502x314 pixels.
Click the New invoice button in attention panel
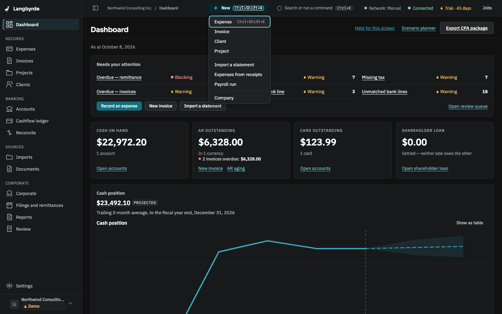point(161,106)
